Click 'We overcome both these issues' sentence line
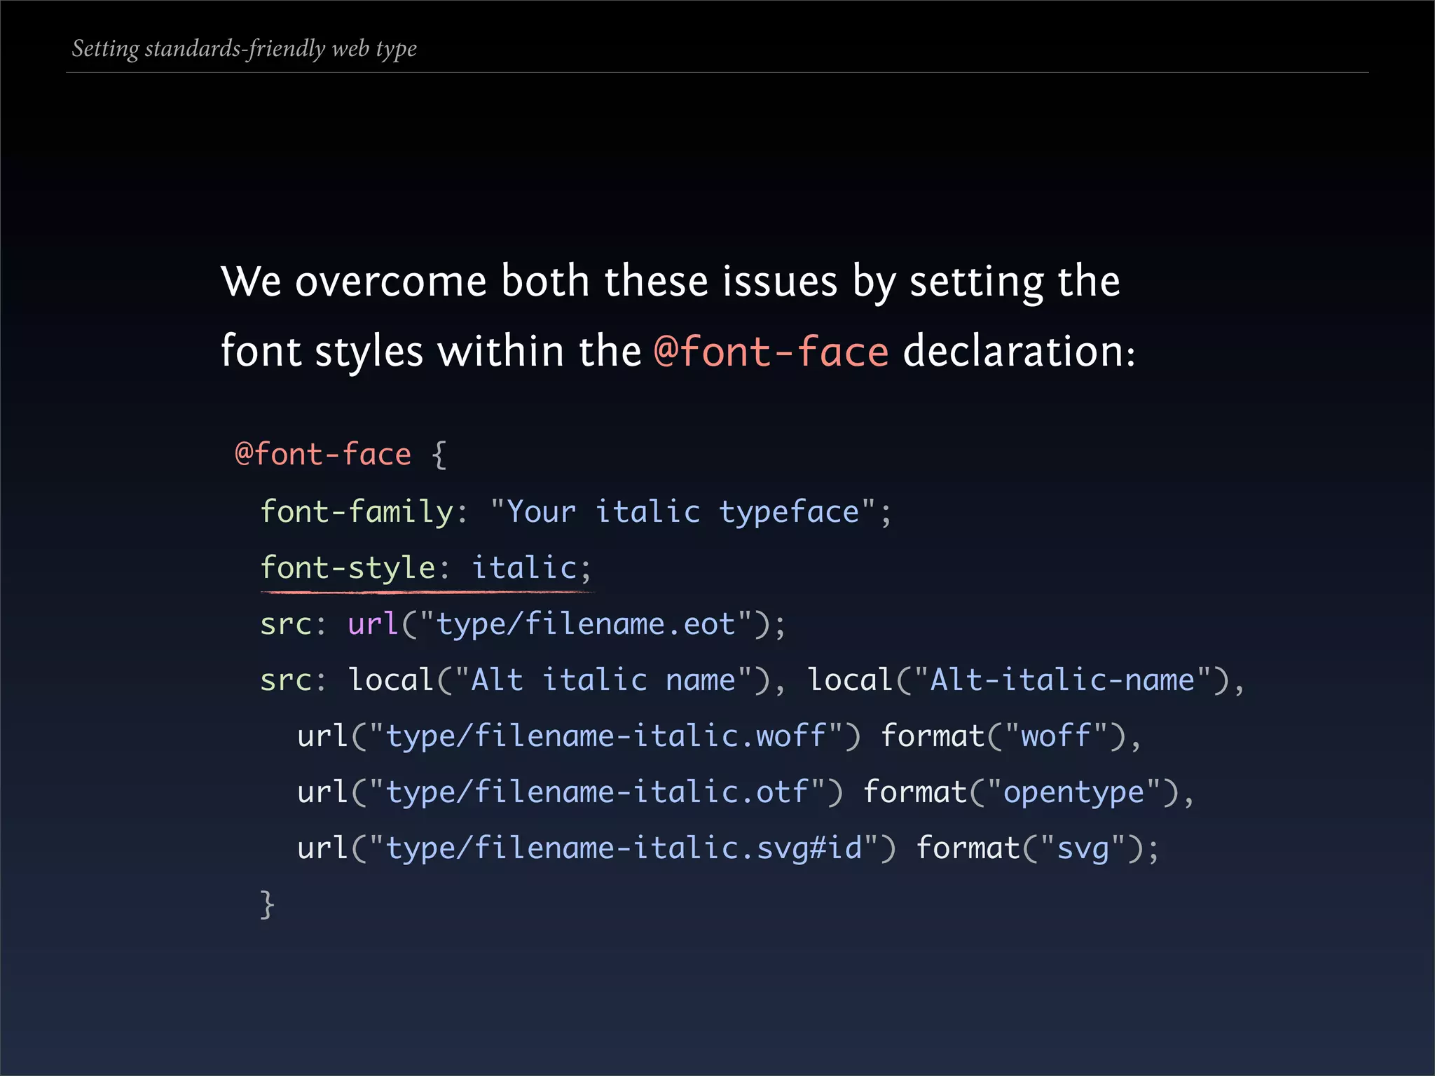 (671, 282)
